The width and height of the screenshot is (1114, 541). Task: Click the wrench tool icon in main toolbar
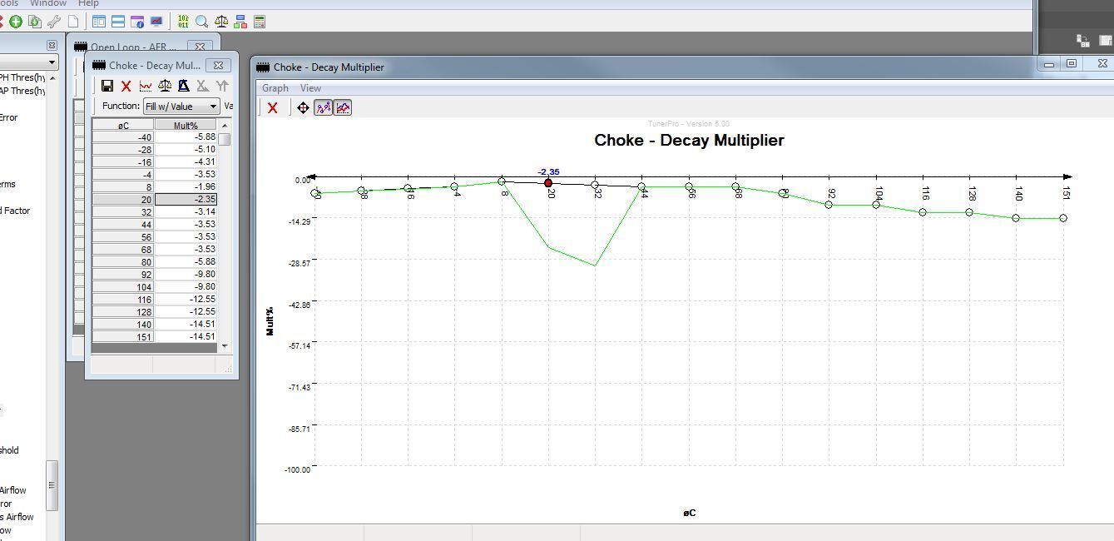tap(54, 22)
